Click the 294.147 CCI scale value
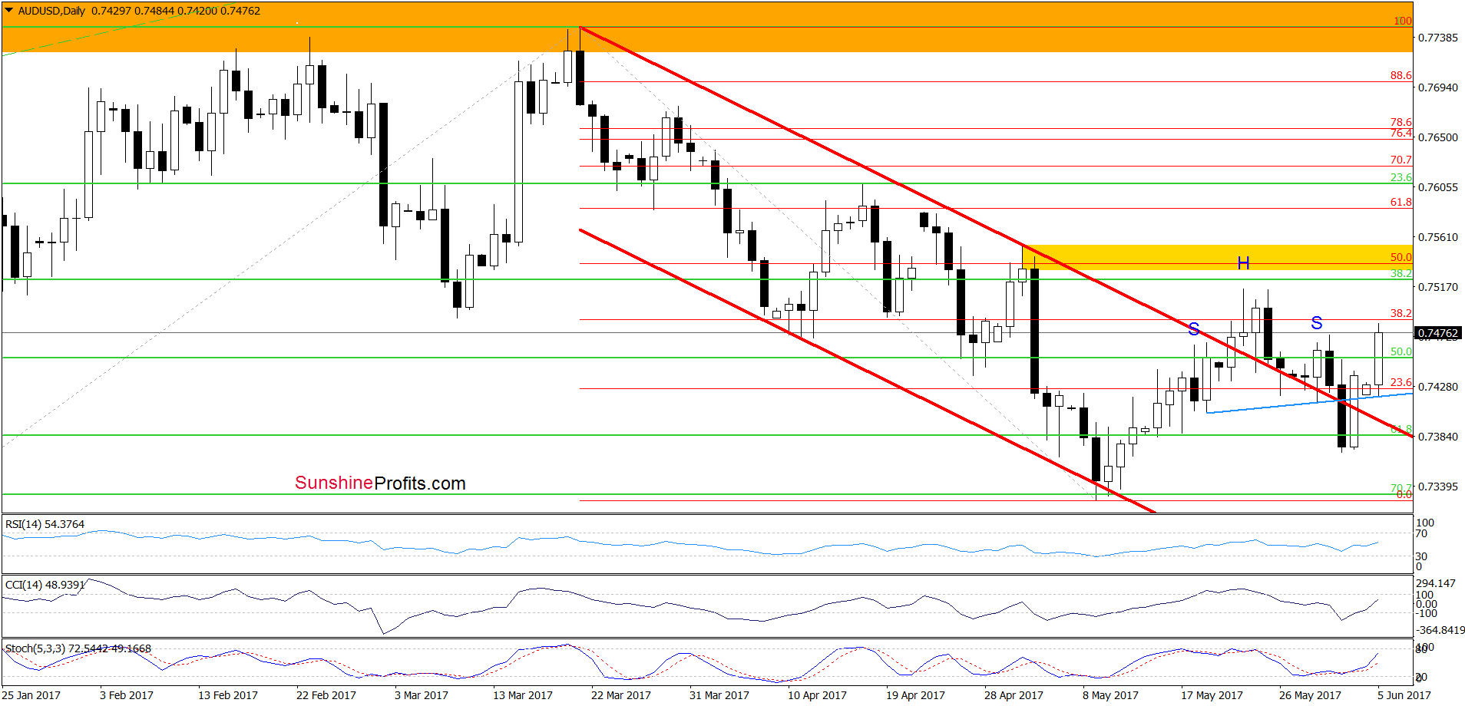 (1435, 583)
